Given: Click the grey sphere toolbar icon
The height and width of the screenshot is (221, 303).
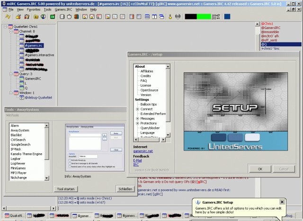Looking at the screenshot, I should coord(178,17).
